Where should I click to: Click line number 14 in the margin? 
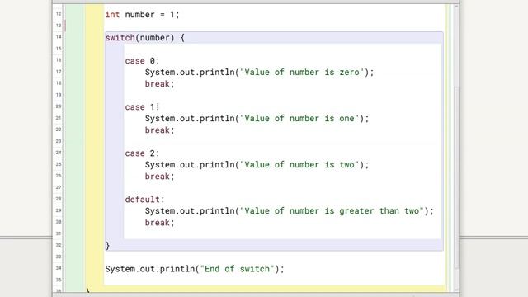click(x=59, y=36)
